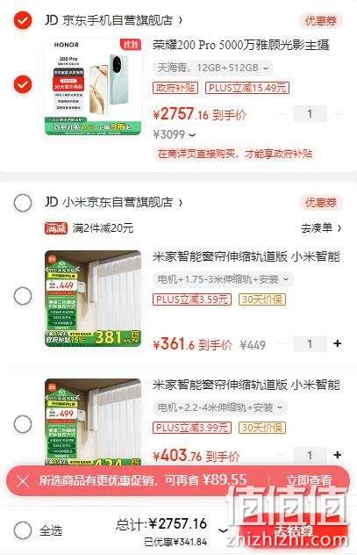The image size is (357, 555).
Task: Select the 1.75-3米 curtain track item
Action: coord(23,296)
